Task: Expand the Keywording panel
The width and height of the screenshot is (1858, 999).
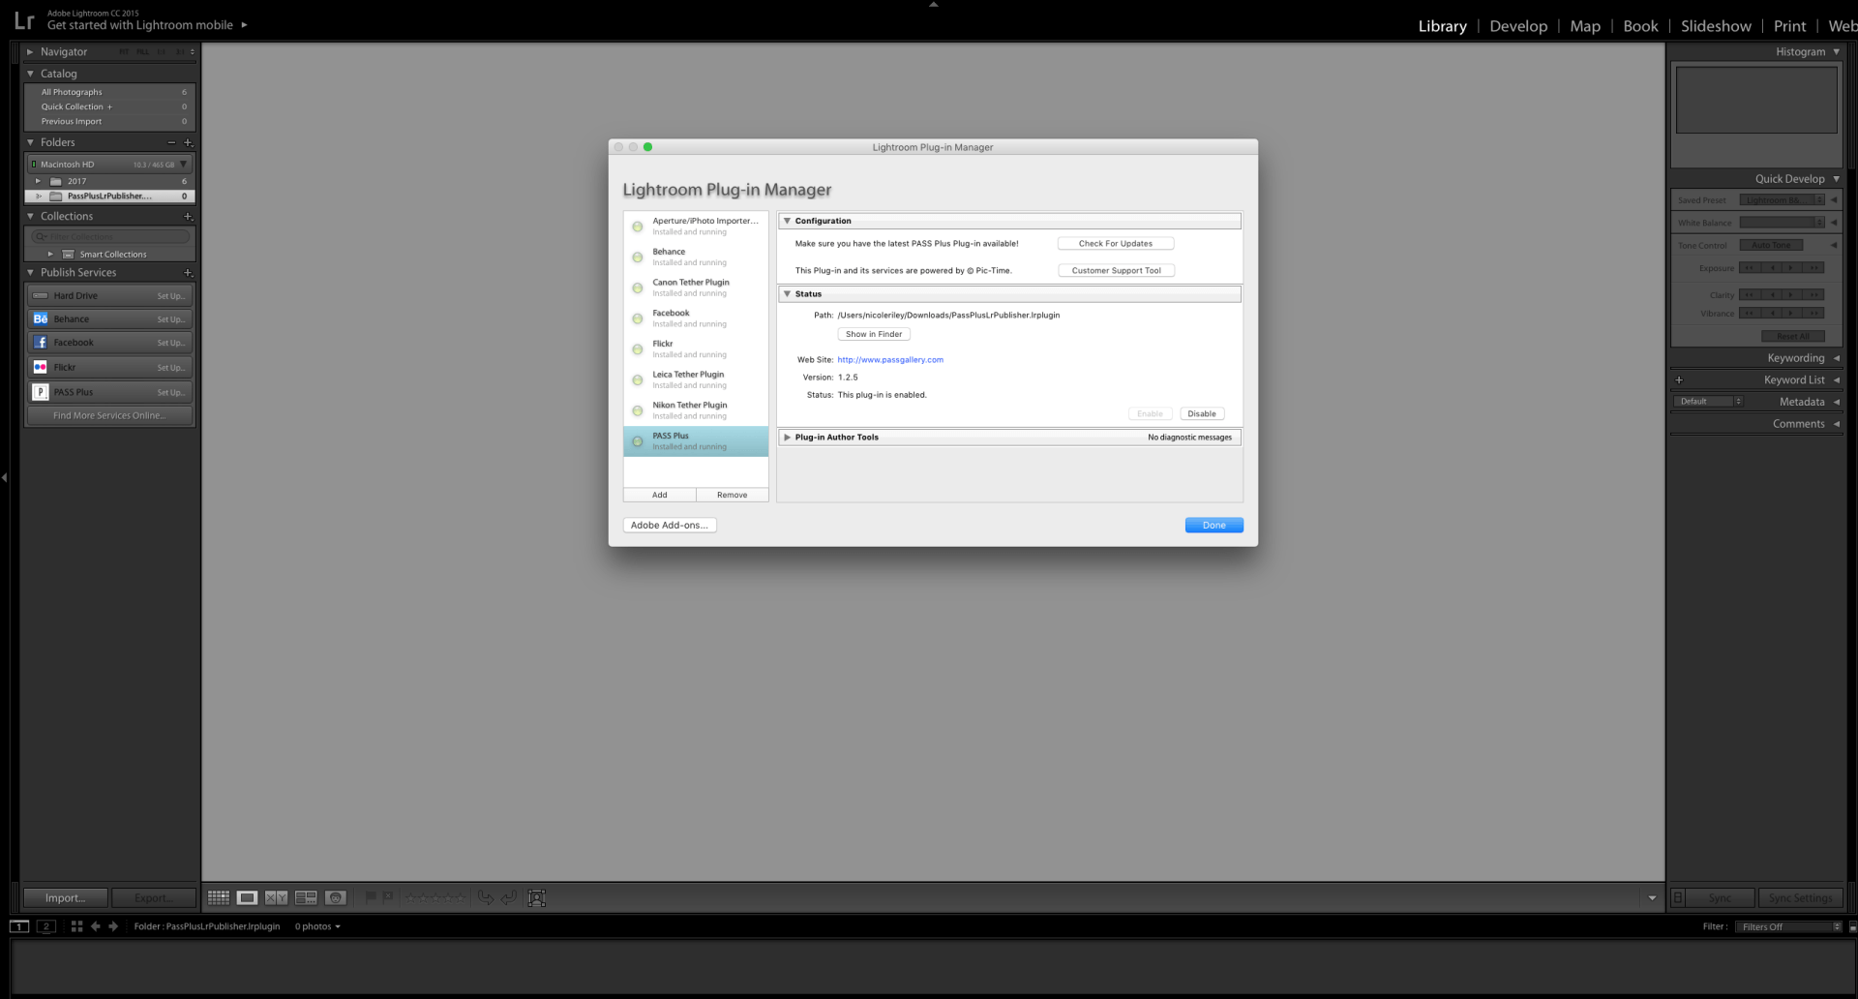Action: click(1836, 358)
